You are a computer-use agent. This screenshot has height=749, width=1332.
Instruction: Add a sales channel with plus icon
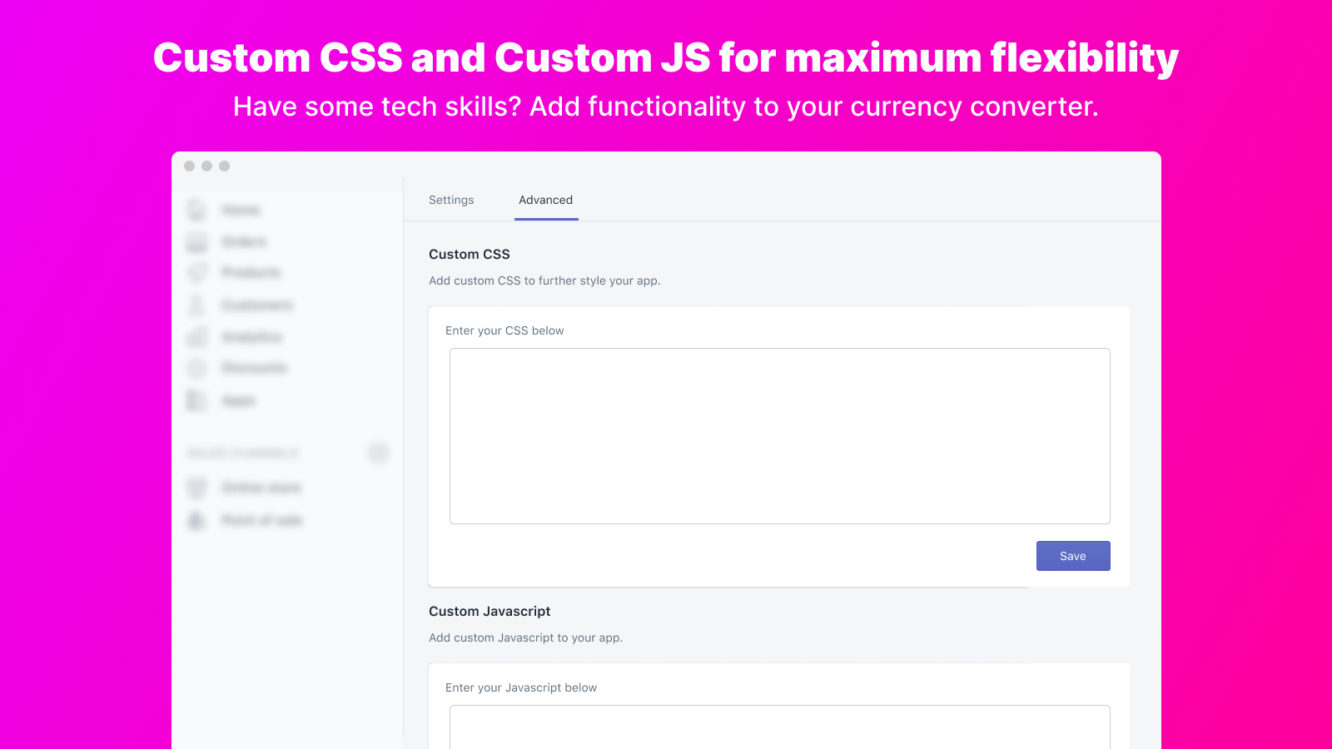(378, 453)
